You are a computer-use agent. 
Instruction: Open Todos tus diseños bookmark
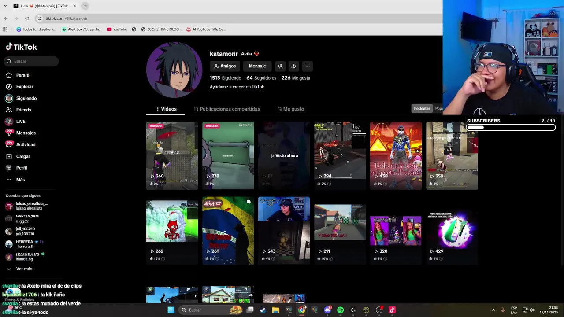[x=36, y=29]
